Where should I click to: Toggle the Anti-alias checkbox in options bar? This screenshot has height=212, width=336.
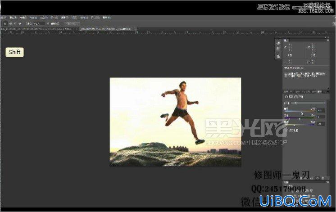coord(48,23)
